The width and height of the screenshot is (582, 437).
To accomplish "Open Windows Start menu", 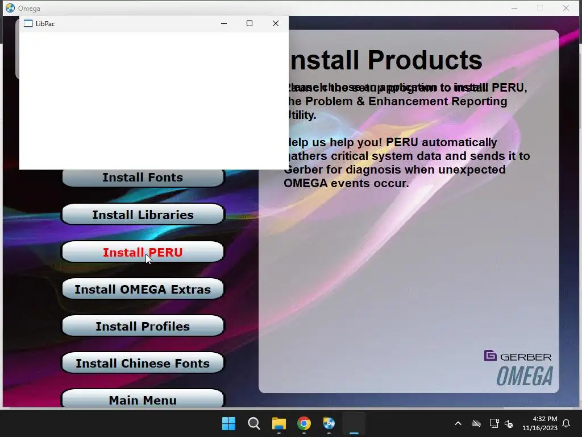I will (x=228, y=423).
